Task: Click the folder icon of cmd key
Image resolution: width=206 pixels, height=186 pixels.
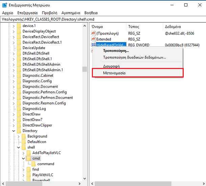Action: [28, 158]
